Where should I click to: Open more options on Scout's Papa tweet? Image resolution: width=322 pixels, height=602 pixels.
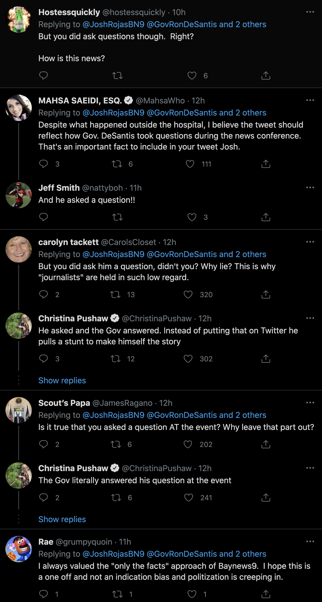[310, 403]
